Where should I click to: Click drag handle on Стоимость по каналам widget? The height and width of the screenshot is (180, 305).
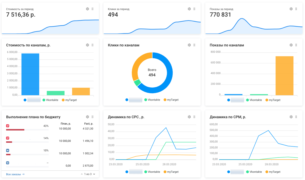click(93, 45)
